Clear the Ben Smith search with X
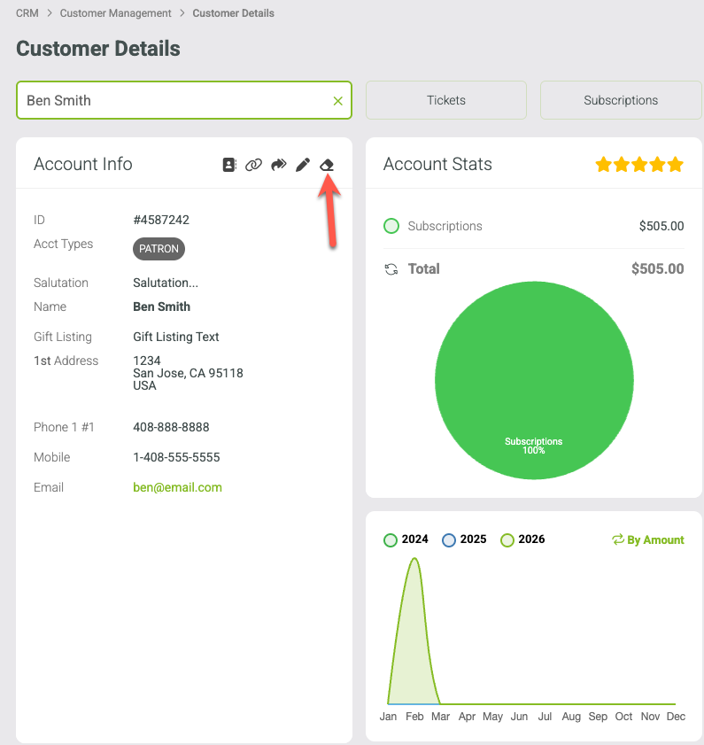Screen dimensions: 704x745 point(337,101)
